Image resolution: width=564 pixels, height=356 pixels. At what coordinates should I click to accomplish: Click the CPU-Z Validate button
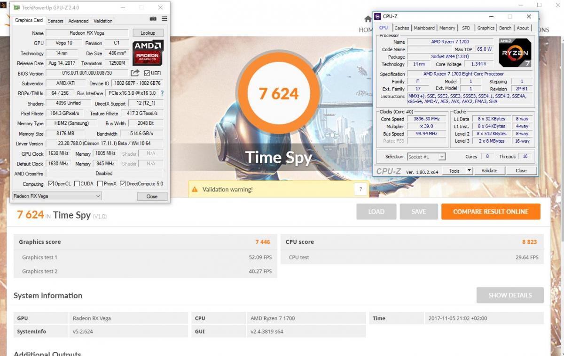(489, 171)
